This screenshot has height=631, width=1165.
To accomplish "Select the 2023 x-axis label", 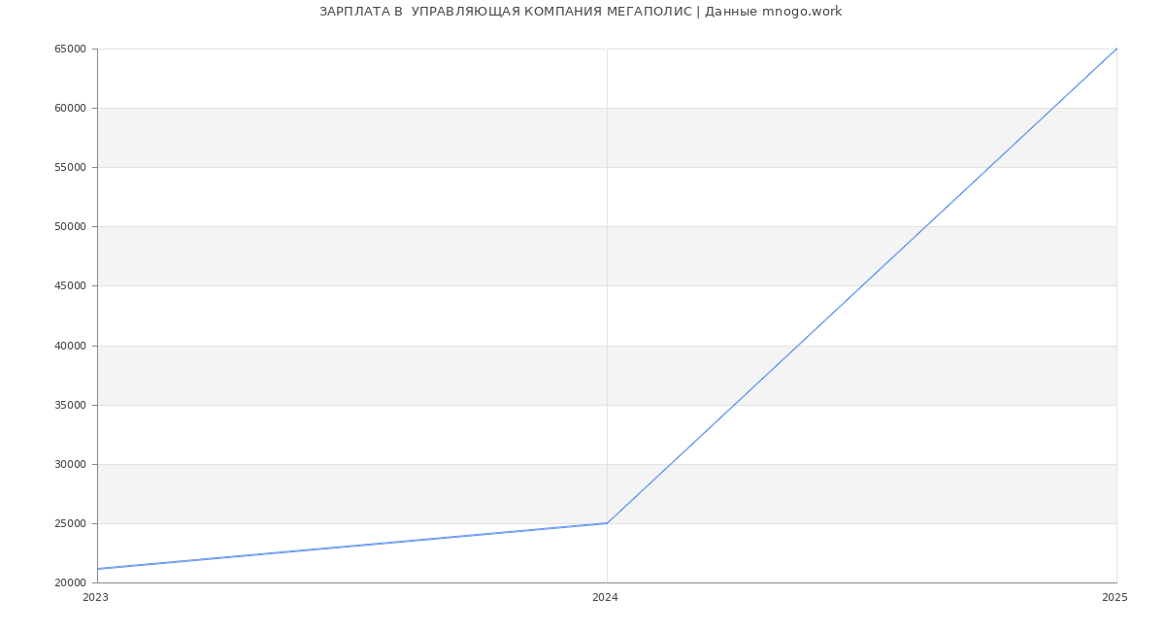I will pyautogui.click(x=95, y=597).
